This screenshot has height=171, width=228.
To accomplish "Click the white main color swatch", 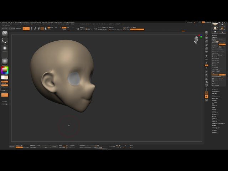I will [3, 77].
